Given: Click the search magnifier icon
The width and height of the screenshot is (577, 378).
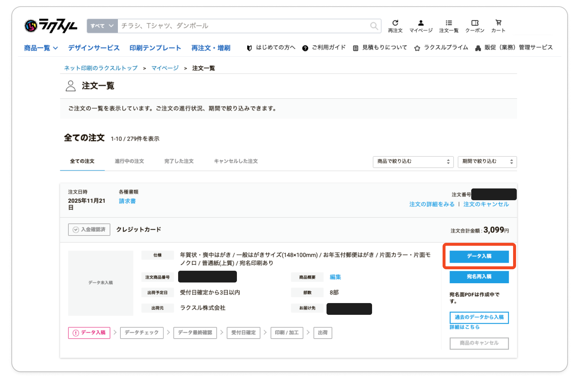Looking at the screenshot, I should 374,26.
